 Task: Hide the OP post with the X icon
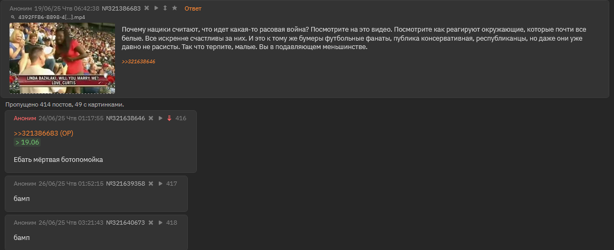coord(147,8)
